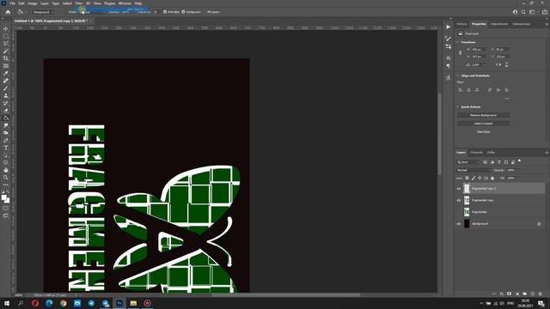Open the layer Kind filter dropdown
This screenshot has width=550, height=309.
tap(468, 162)
